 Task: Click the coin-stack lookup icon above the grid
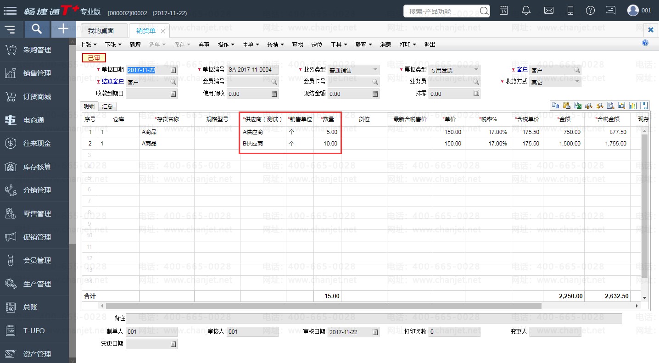[x=588, y=106]
